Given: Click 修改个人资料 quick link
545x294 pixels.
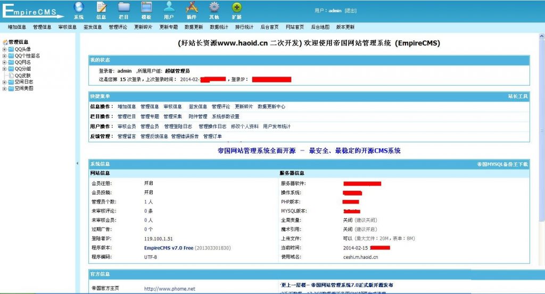Looking at the screenshot, I should pyautogui.click(x=245, y=127).
